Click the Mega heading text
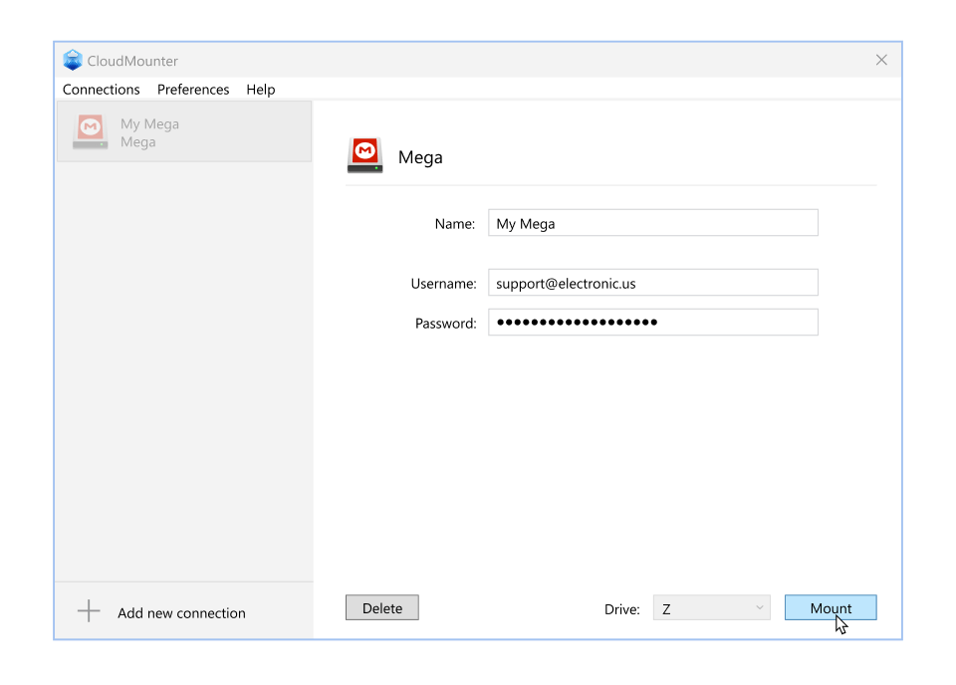956x685 pixels. (x=420, y=157)
